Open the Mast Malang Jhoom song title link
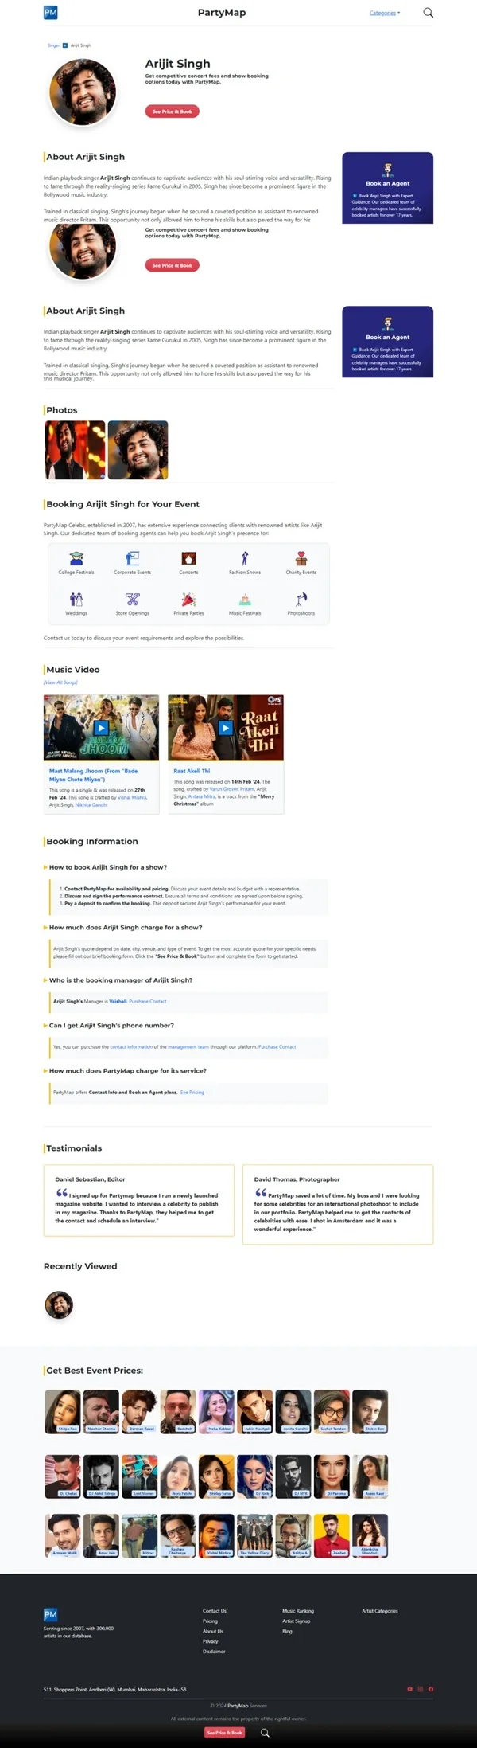Screen dimensions: 477x1748 tap(93, 775)
